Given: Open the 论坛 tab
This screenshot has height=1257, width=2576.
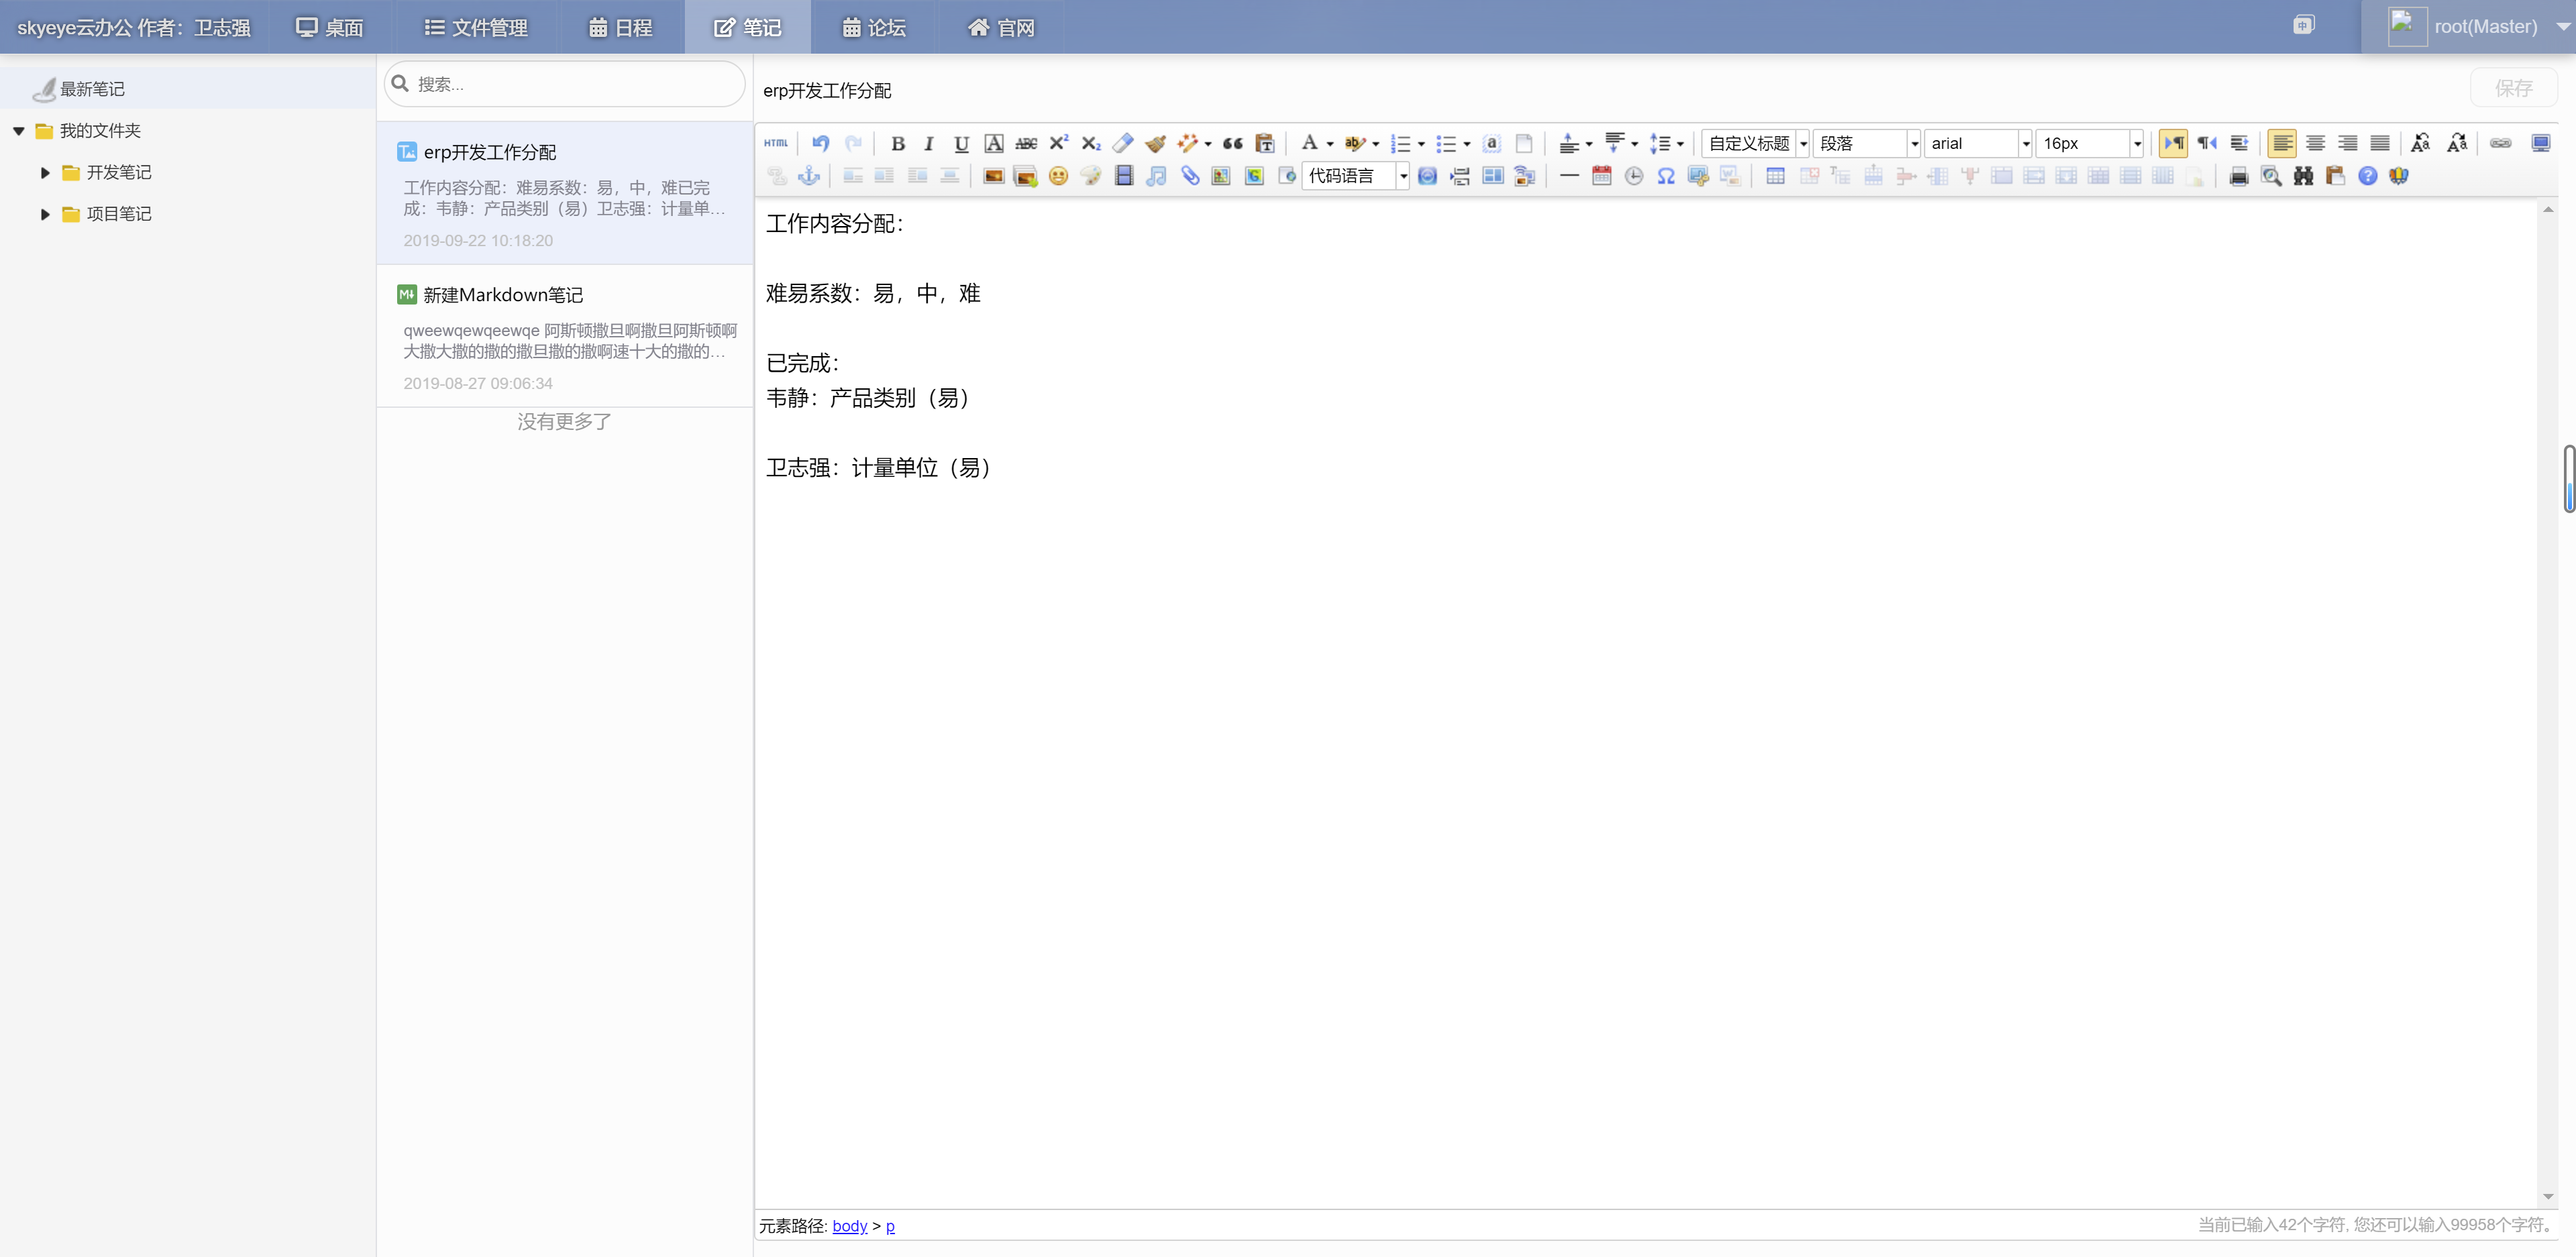Looking at the screenshot, I should tap(873, 27).
